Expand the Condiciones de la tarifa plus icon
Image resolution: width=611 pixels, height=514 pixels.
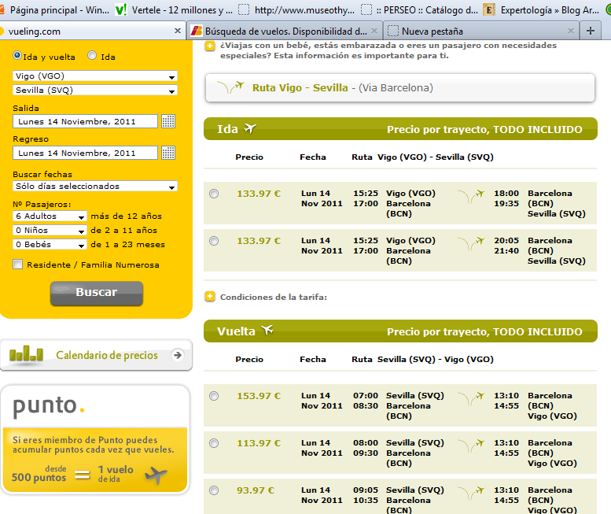[x=210, y=297]
